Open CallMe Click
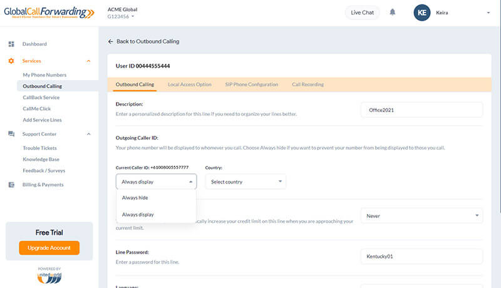 37,108
